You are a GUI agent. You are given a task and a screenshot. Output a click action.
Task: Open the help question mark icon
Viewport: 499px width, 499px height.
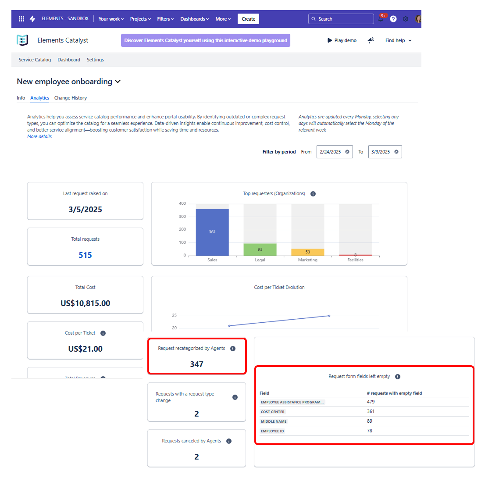tap(393, 19)
